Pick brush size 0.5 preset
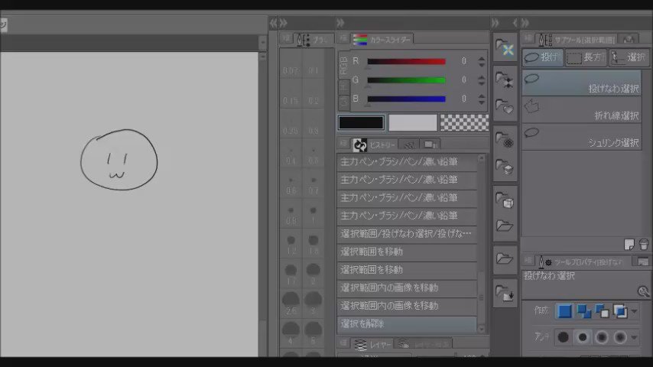 pos(314,154)
